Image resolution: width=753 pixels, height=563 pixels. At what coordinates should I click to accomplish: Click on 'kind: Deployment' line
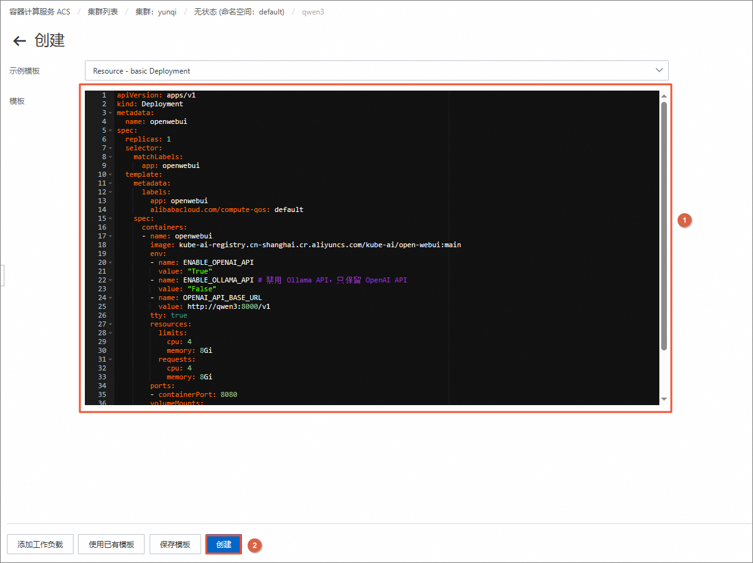pos(150,104)
